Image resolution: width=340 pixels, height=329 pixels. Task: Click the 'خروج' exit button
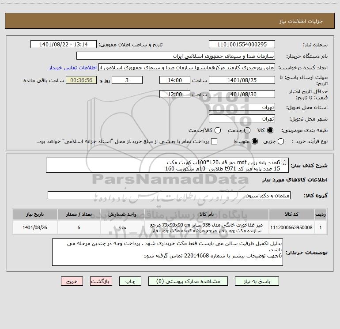tap(72, 281)
